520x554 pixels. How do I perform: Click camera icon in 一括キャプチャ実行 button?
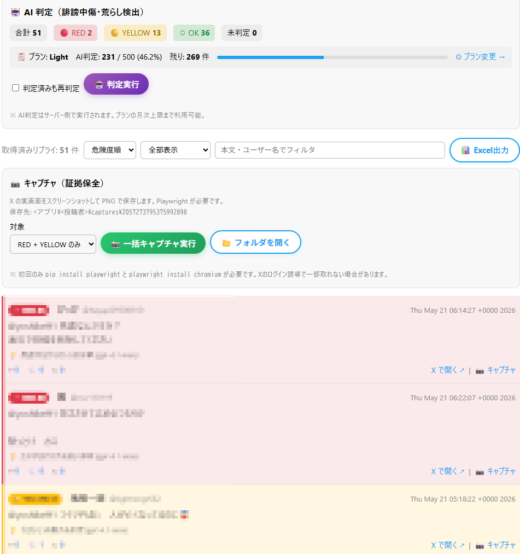pyautogui.click(x=115, y=244)
